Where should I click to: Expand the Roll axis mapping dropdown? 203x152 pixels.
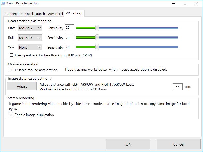point(30,38)
